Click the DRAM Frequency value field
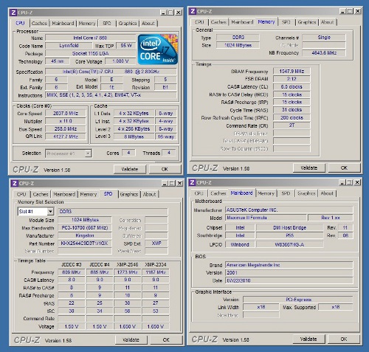This screenshot has height=352, width=369. pos(292,72)
